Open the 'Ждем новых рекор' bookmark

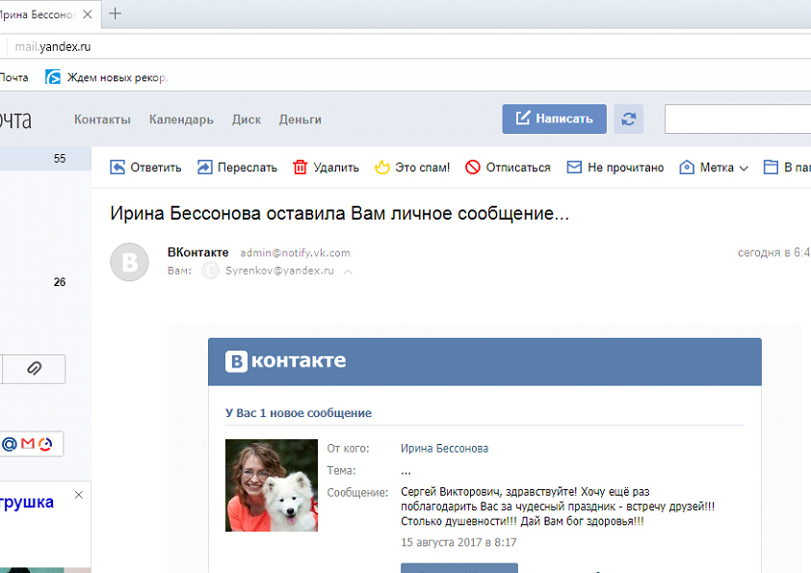point(107,78)
